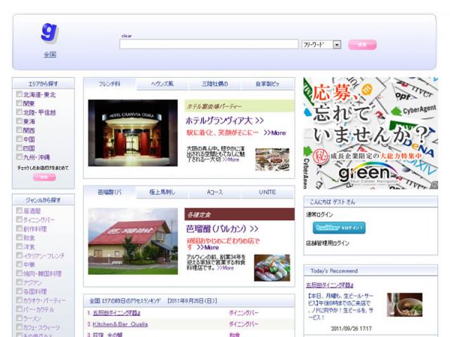Select the フレンチ料 tab
This screenshot has width=450, height=337.
110,84
